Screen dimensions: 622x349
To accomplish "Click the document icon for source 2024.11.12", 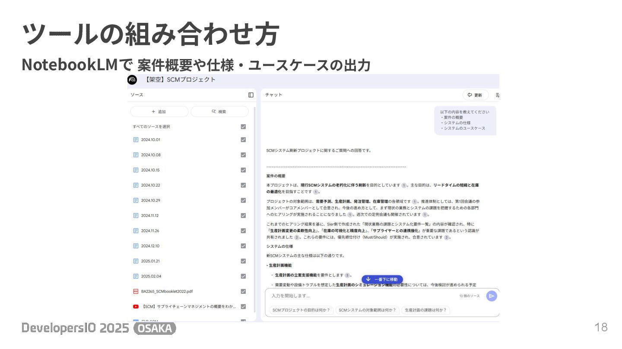I will [x=136, y=215].
